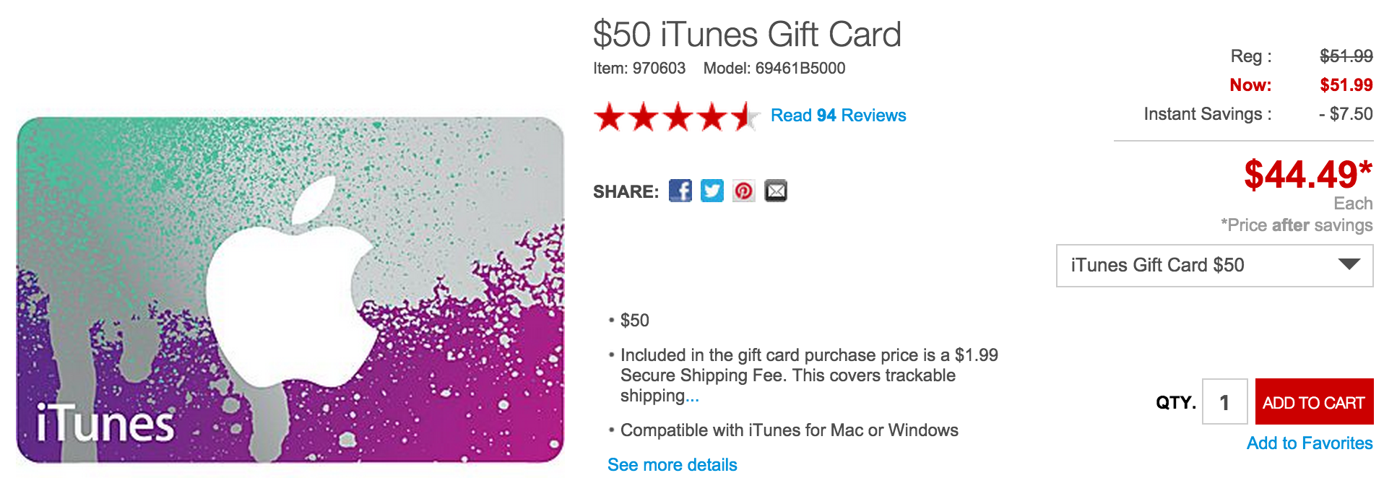This screenshot has width=1397, height=478.
Task: Share this gift card on Twitter
Action: point(712,191)
